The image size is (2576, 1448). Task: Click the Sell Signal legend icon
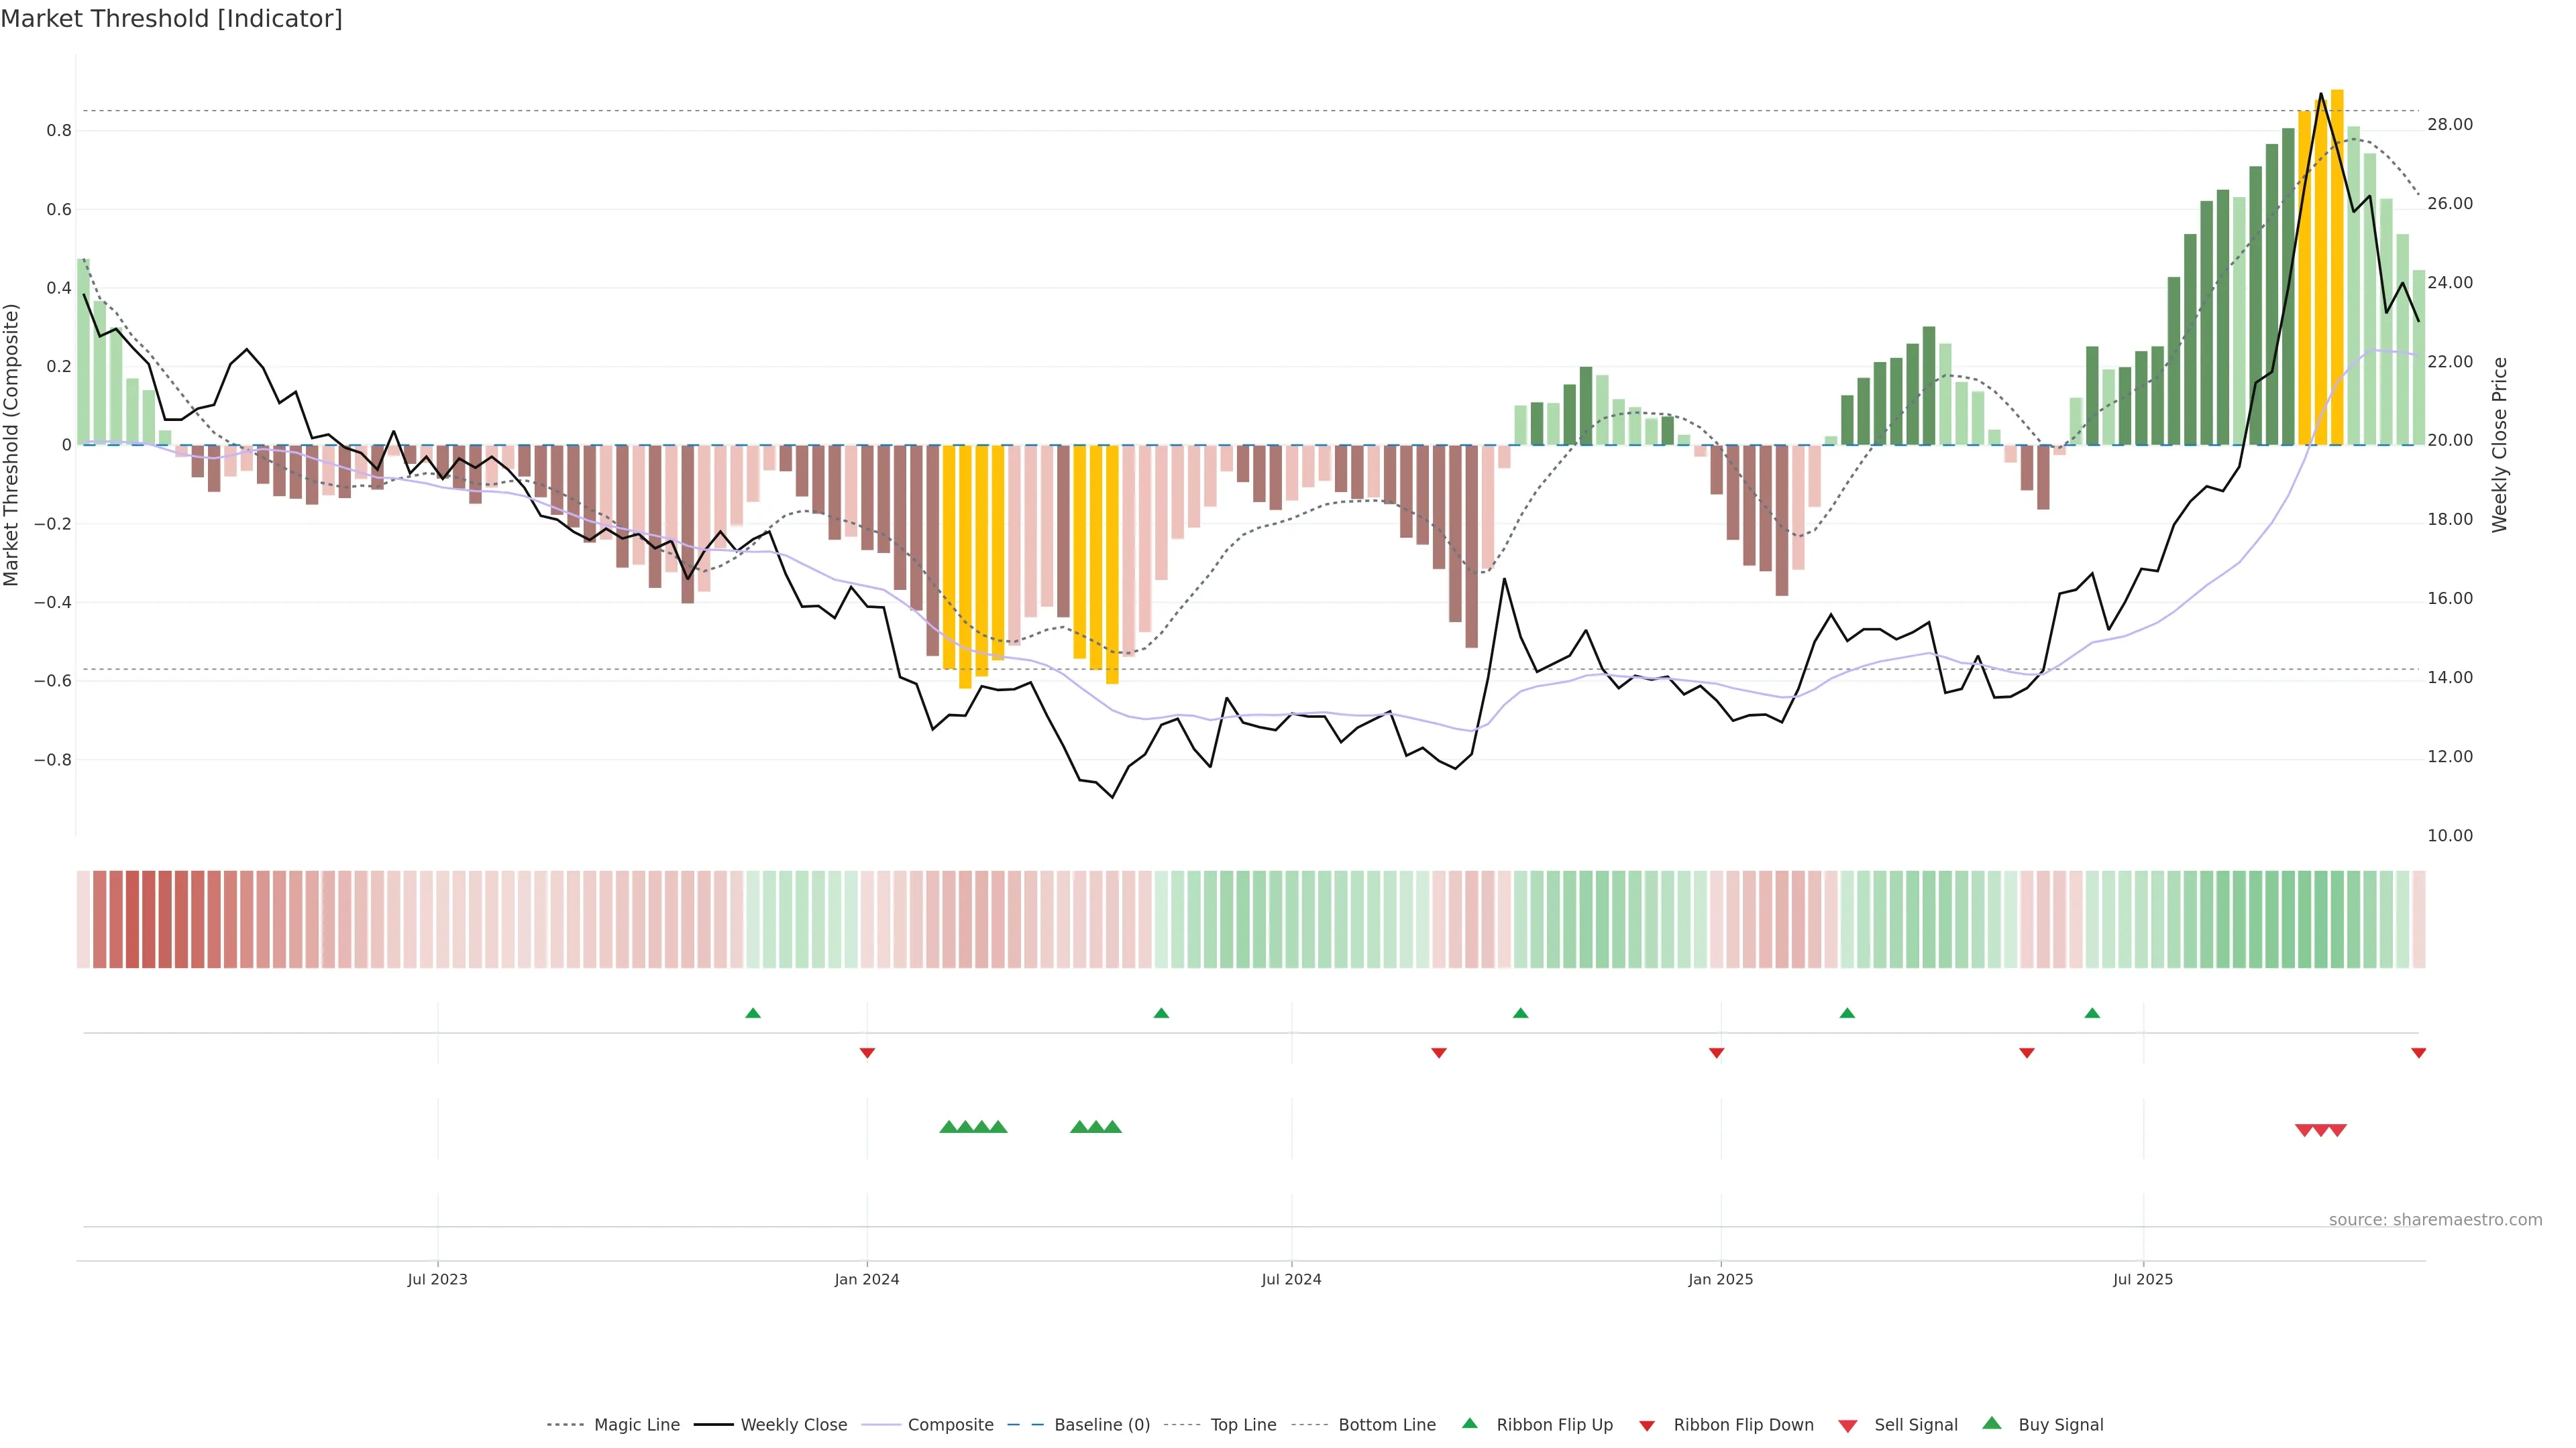(x=1848, y=1426)
